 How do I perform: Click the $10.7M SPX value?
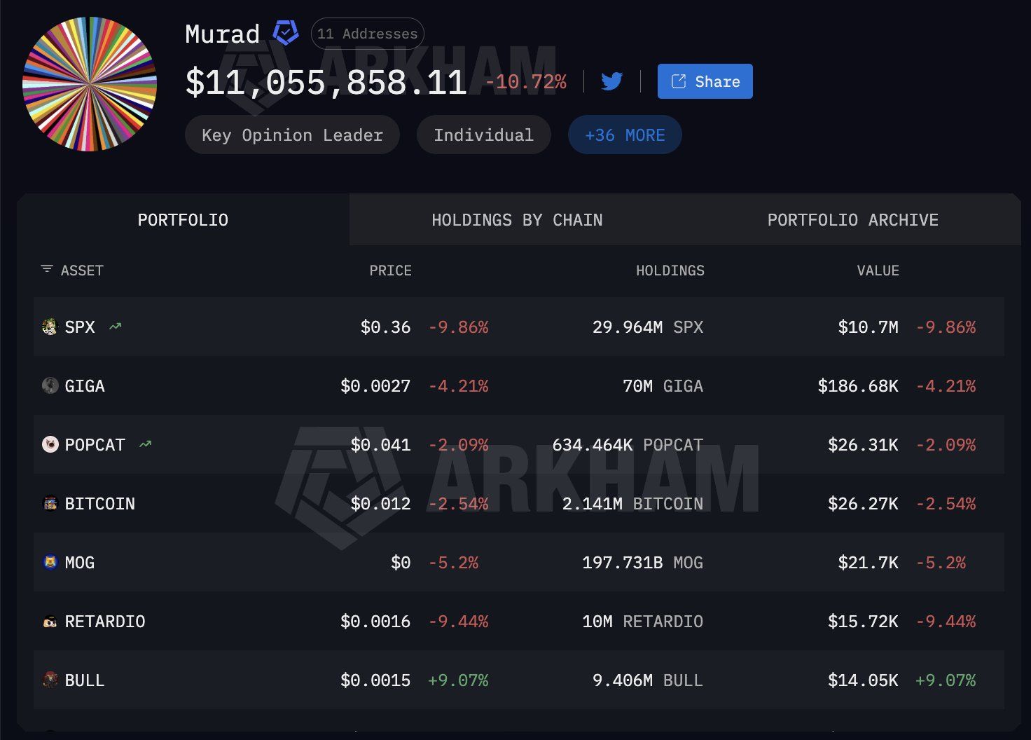click(868, 327)
